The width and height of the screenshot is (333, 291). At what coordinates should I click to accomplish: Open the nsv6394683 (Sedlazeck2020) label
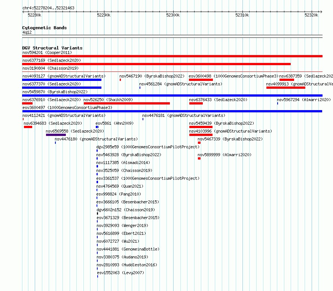click(53, 123)
